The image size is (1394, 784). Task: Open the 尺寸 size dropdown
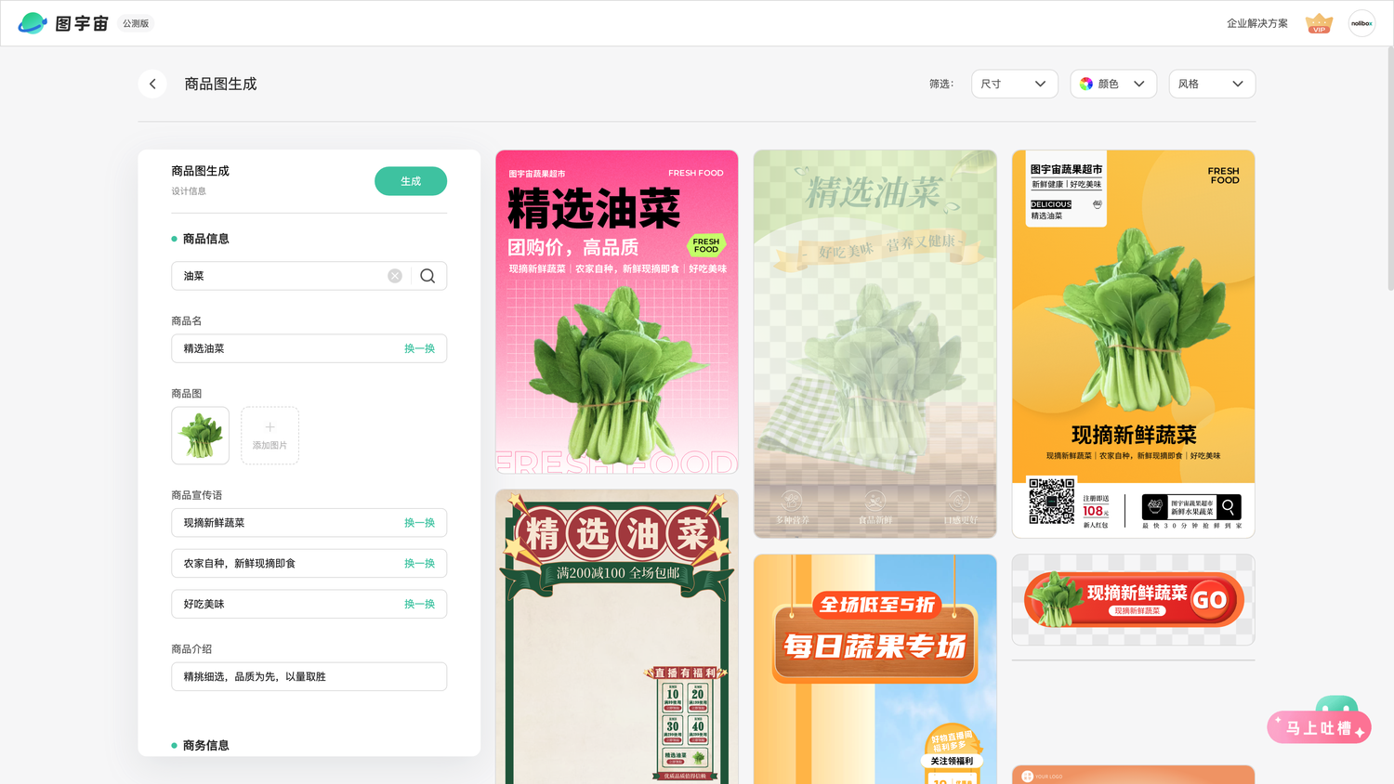[x=1015, y=84]
